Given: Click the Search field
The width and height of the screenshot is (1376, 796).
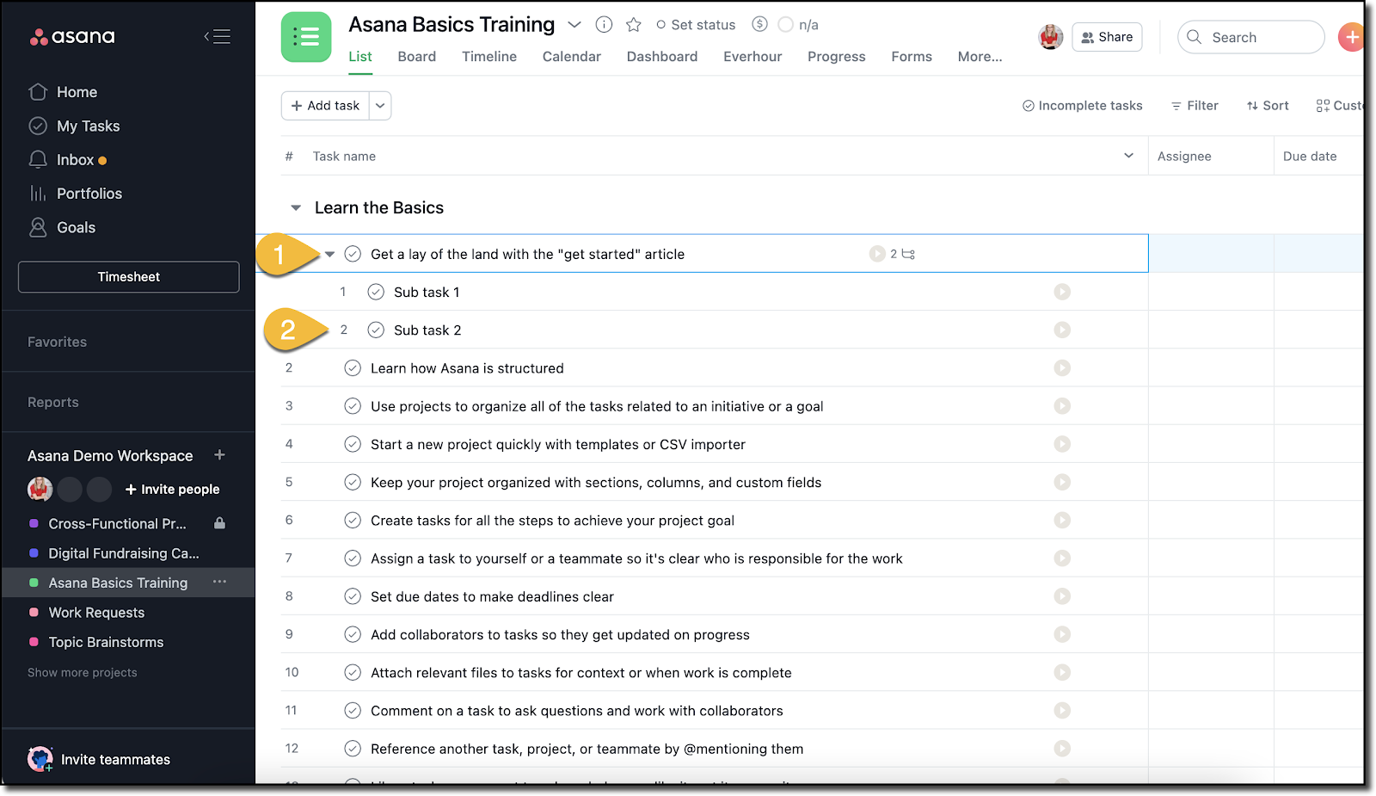Looking at the screenshot, I should coord(1250,37).
